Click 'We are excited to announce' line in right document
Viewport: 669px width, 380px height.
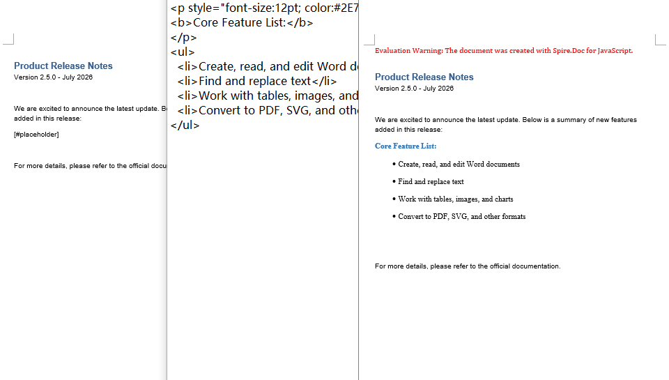(506, 120)
